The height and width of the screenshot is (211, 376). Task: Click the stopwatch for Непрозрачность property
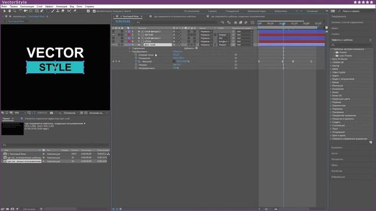[136, 68]
